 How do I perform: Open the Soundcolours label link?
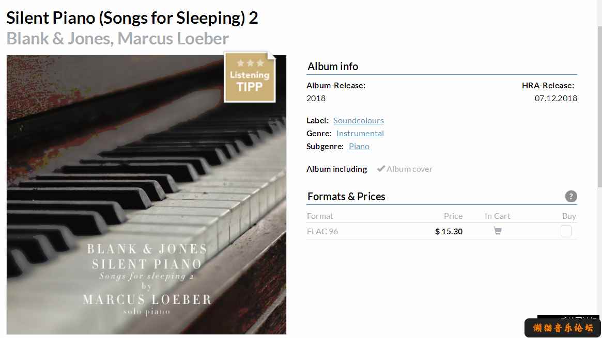(x=359, y=120)
